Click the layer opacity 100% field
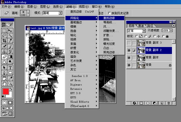The height and width of the screenshot is (122, 181). click(165, 30)
